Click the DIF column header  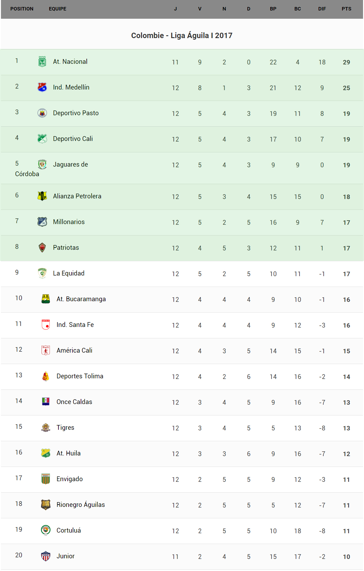click(322, 9)
